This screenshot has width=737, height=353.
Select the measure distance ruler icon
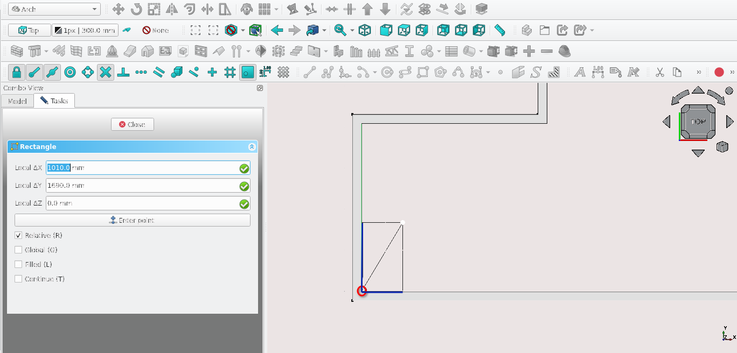(500, 30)
